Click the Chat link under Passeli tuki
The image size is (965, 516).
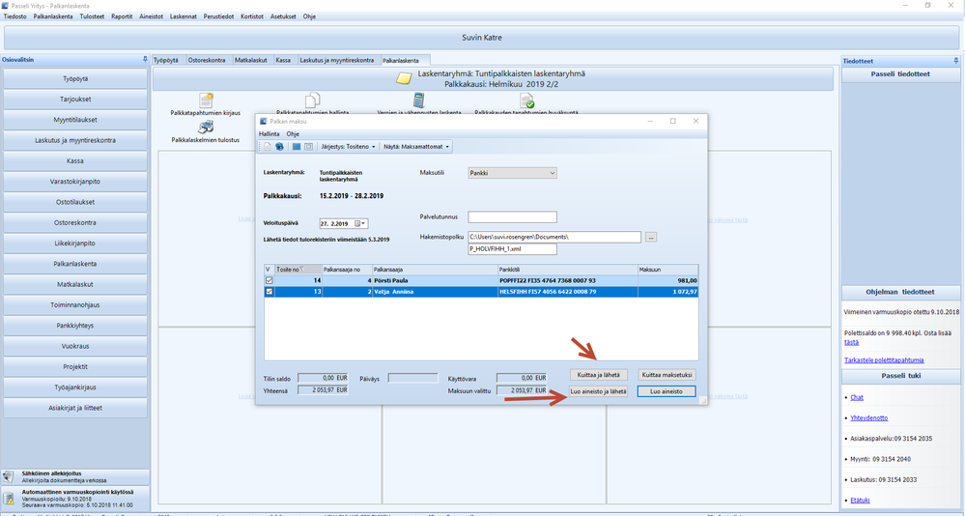[x=857, y=398]
